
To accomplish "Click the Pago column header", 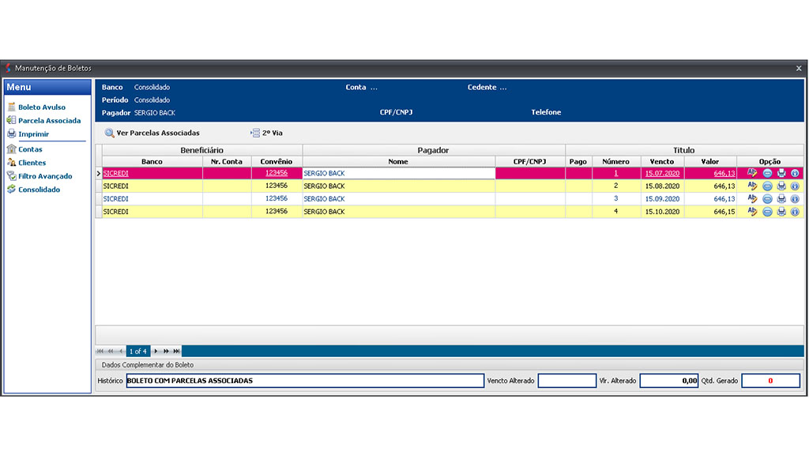I will pos(578,161).
